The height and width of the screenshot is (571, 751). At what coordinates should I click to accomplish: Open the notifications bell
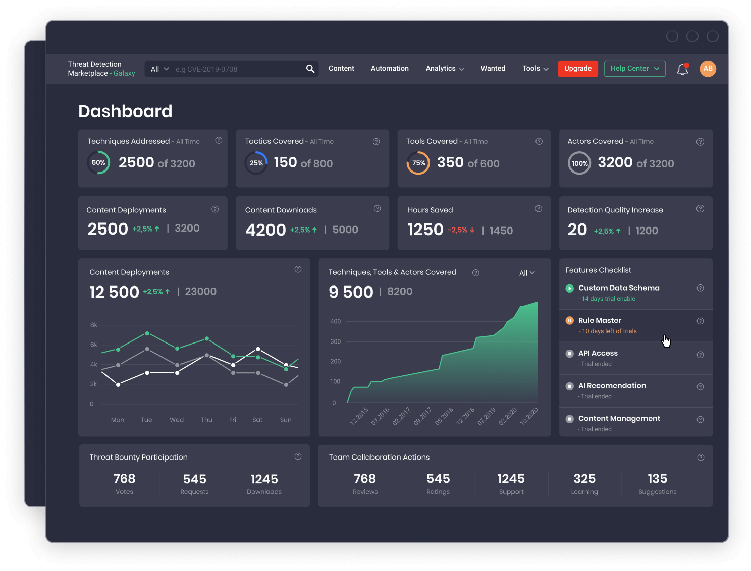coord(682,69)
